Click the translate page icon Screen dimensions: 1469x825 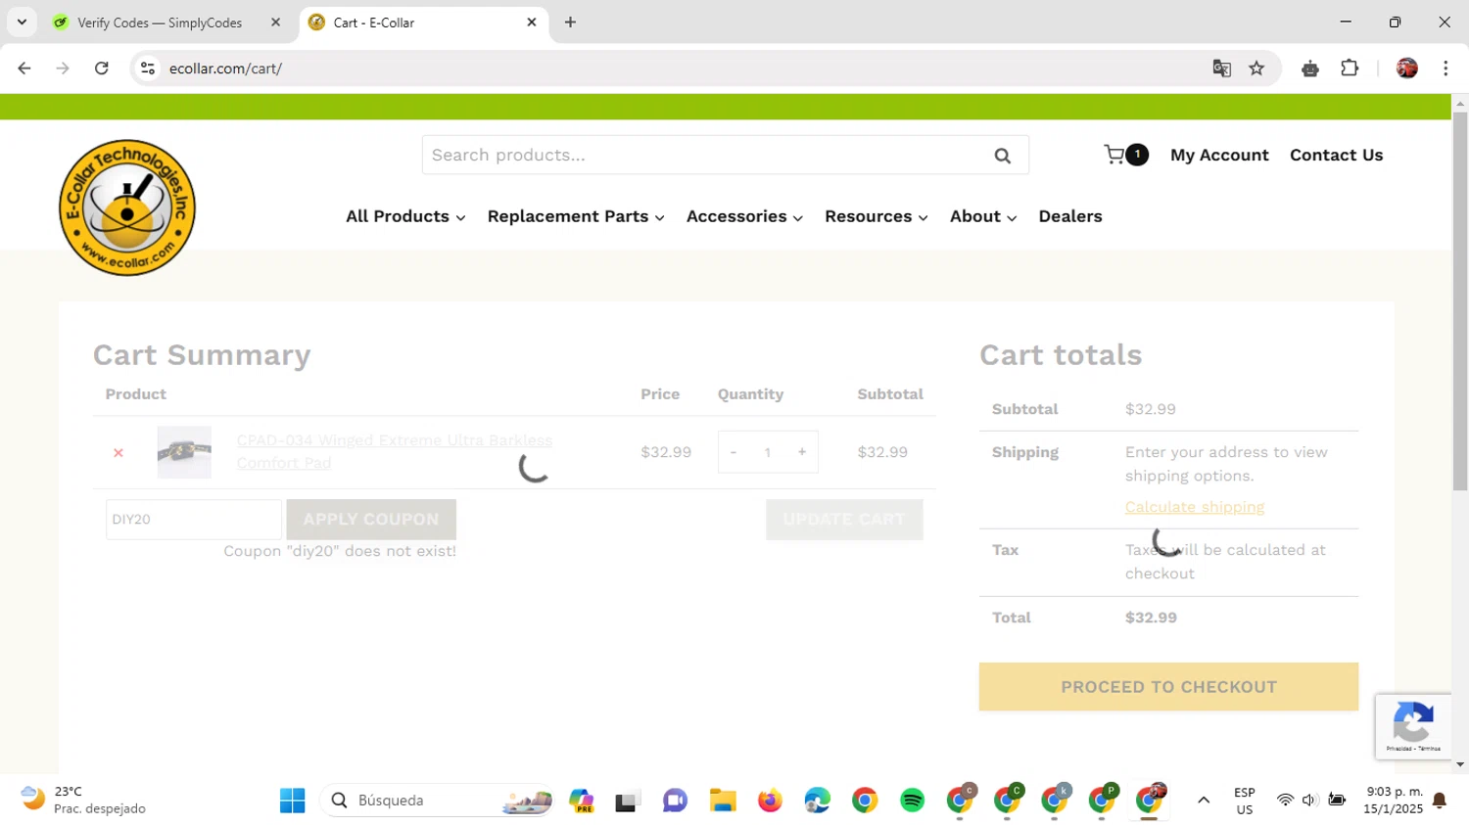(1221, 69)
